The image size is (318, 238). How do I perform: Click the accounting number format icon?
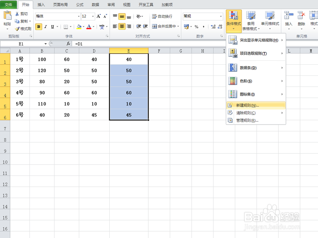[186, 27]
